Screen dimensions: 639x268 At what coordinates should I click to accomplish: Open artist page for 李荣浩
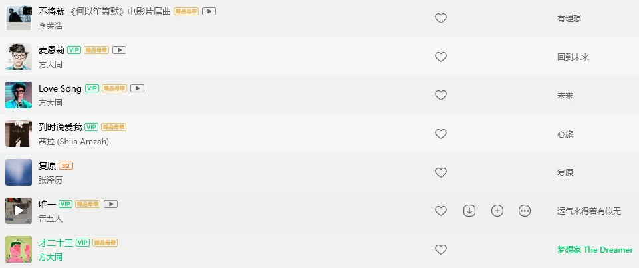point(51,26)
